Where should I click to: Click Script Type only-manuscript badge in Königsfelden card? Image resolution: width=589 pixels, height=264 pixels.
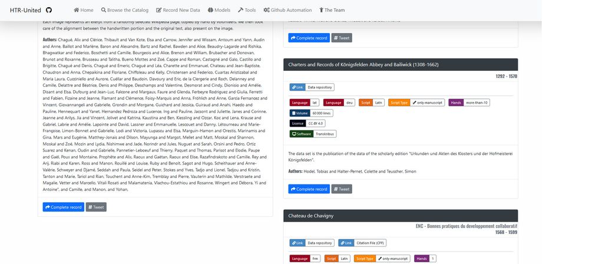(416, 103)
